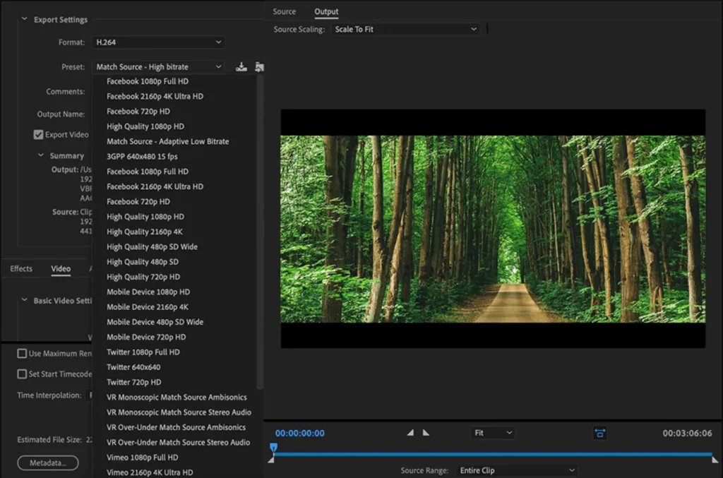Set the Out point with the right marker icon
Viewport: 723px width, 478px height.
tap(426, 432)
